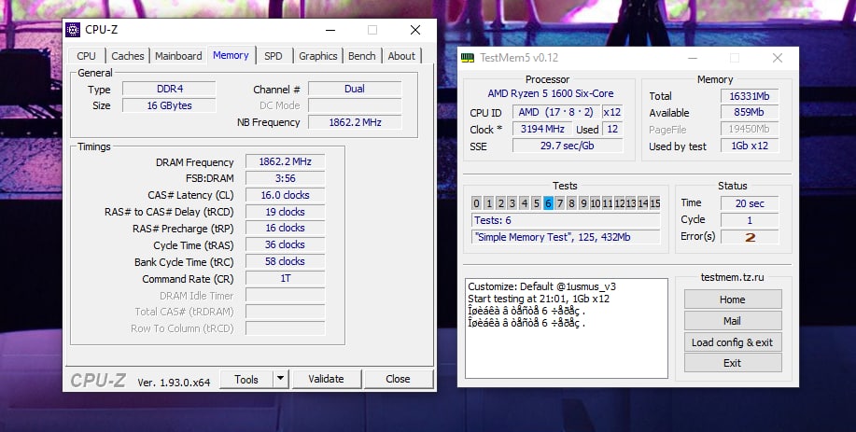
Task: Click the DRAM Frequency 1862.2 MHz value
Action: 285,162
